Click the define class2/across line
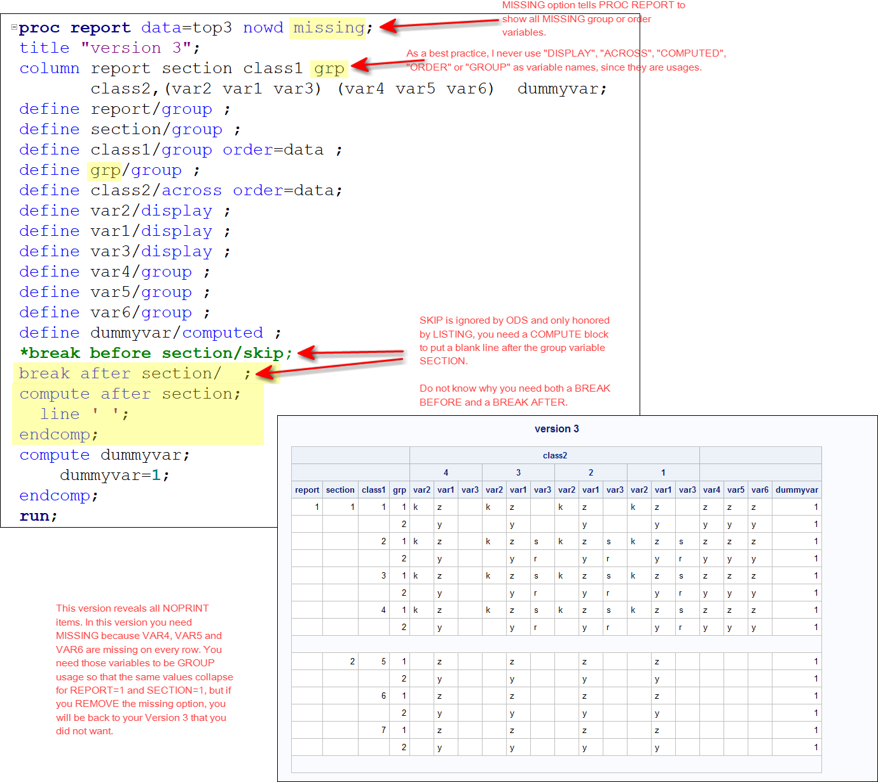878x782 pixels. (x=181, y=191)
